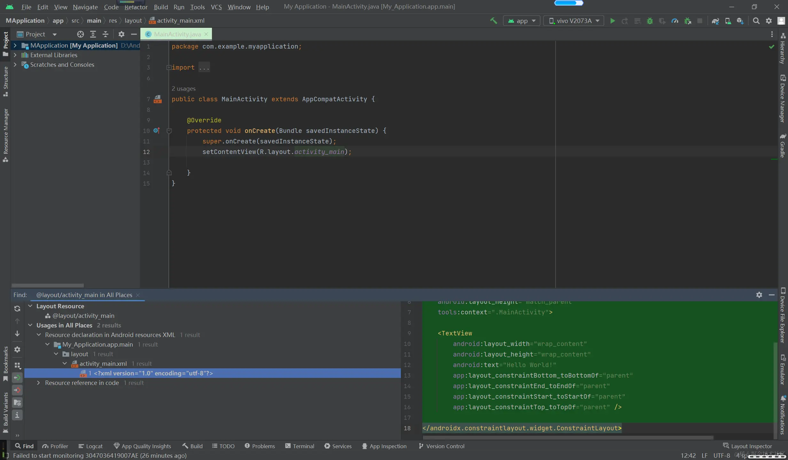Screen dimensions: 788x460
Task: Open the Logcat tool window
Action: point(90,446)
